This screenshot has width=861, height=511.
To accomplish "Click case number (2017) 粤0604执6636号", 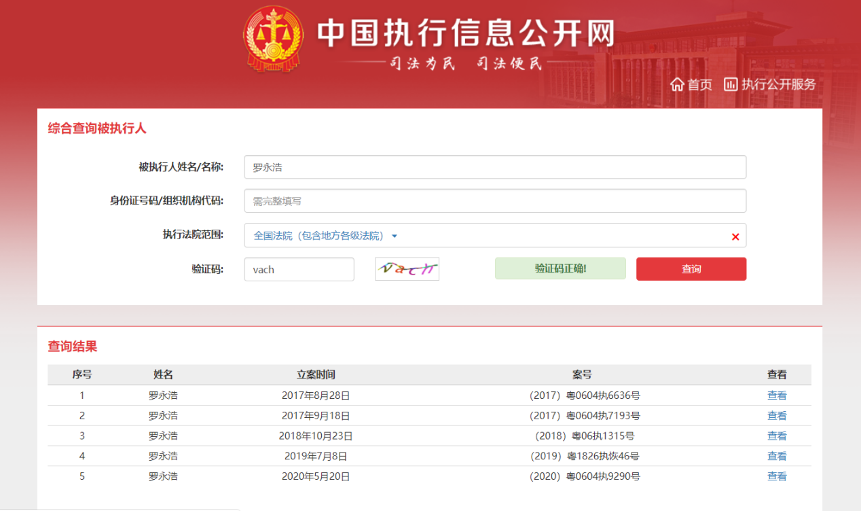I will 585,395.
